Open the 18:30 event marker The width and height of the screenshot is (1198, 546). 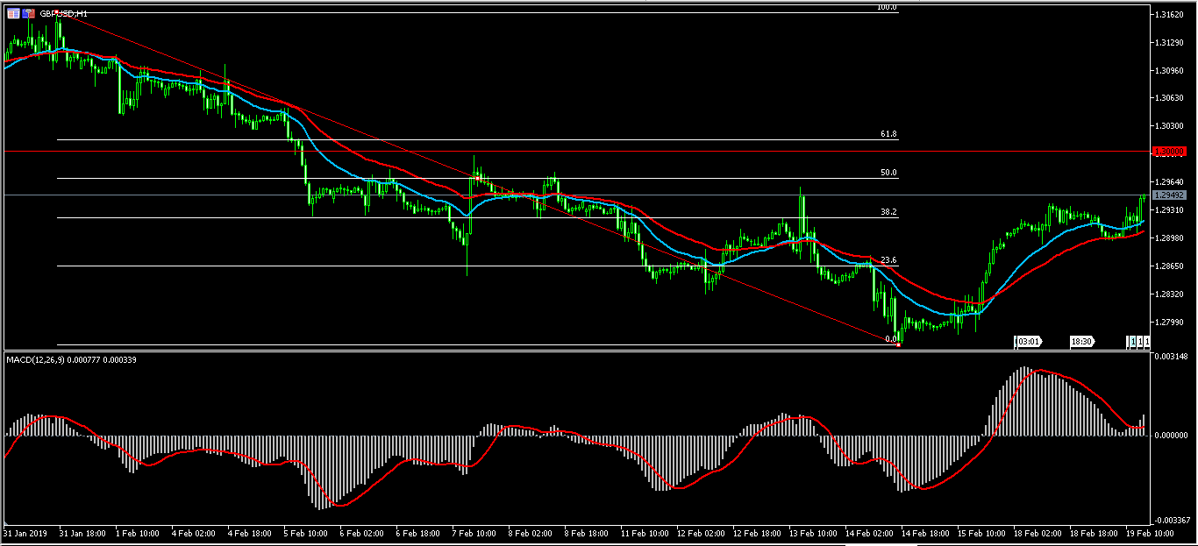pos(1081,341)
